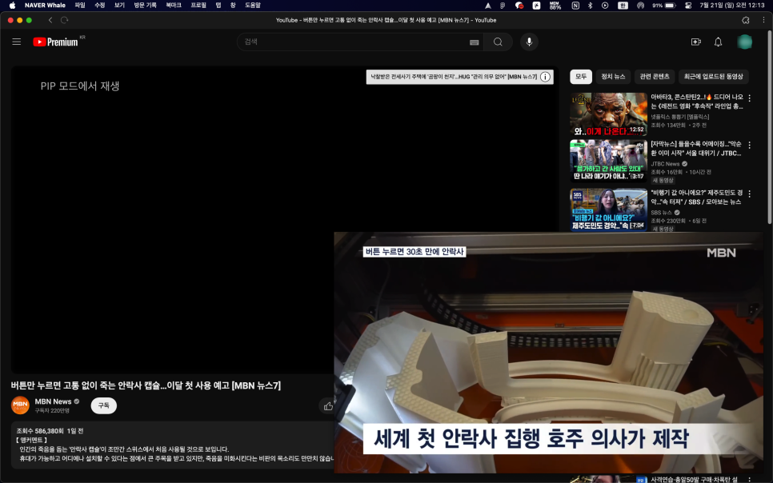This screenshot has height=483, width=773.
Task: Select the 관련 콘텐츠 filter chip
Action: click(655, 77)
